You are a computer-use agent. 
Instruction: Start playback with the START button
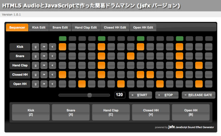coord(141,95)
